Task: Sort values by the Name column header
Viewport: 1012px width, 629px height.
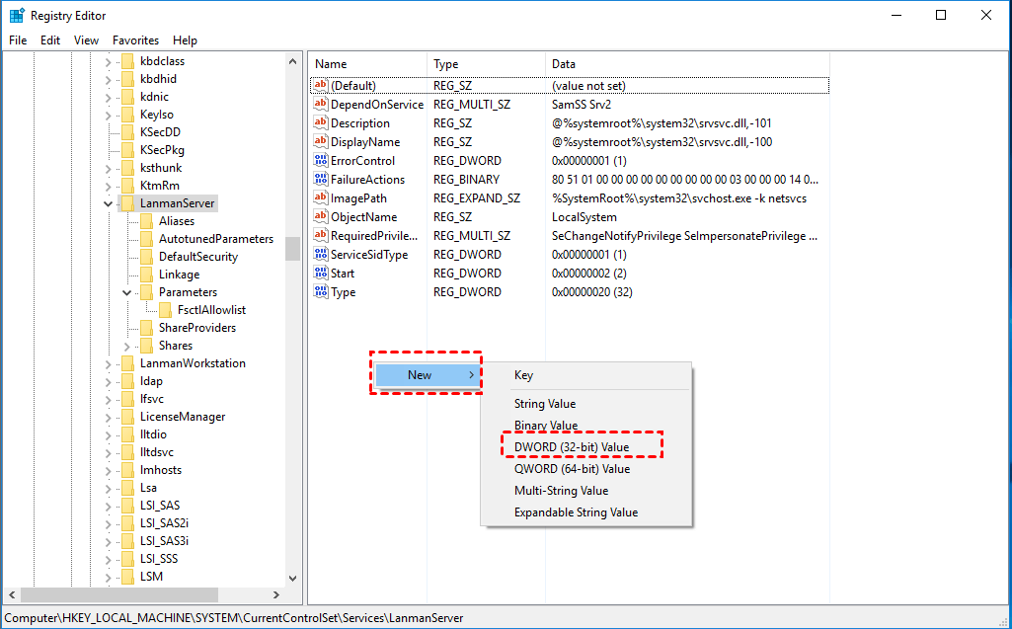Action: click(x=368, y=64)
